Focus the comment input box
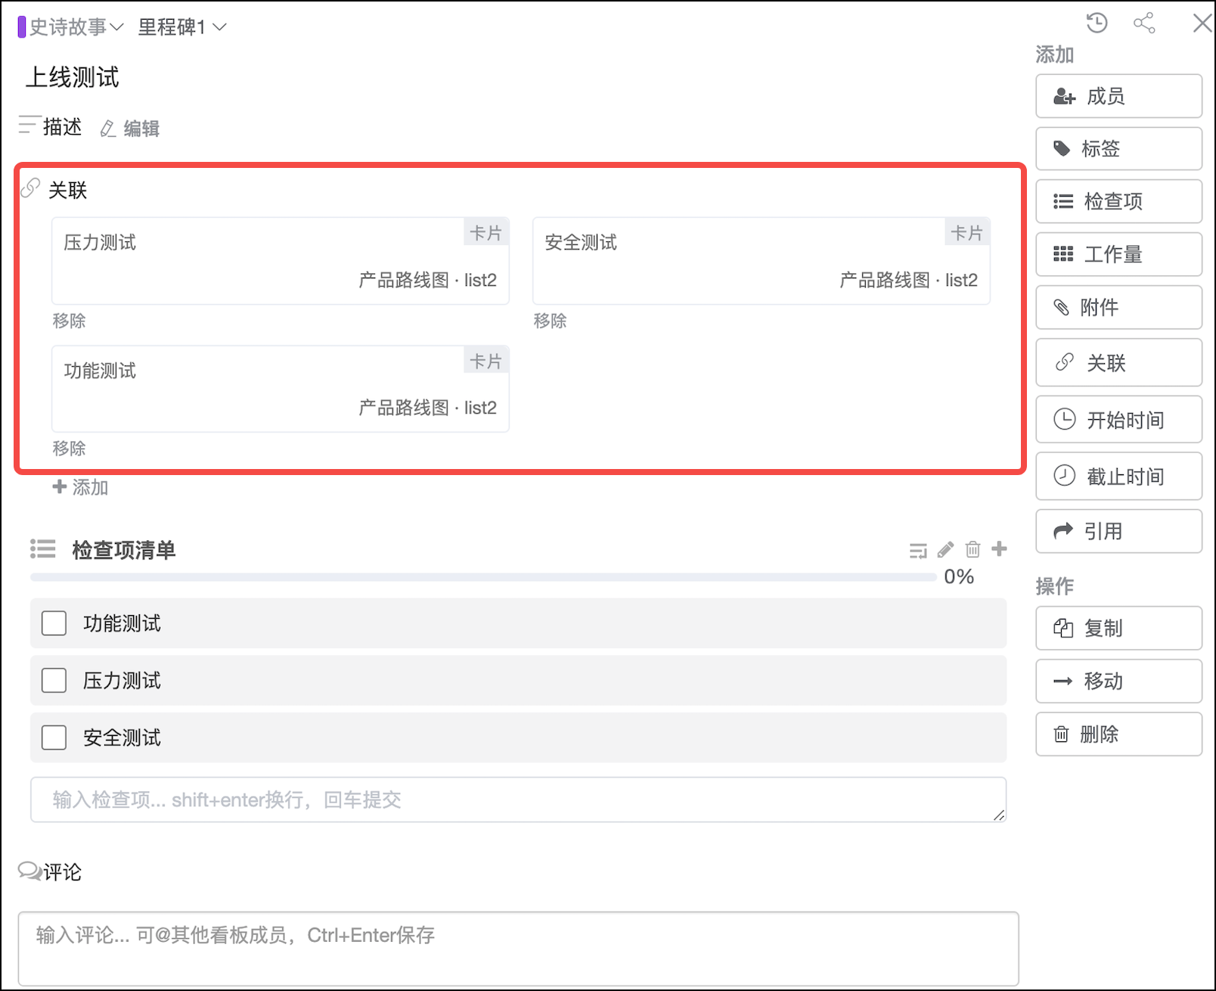The width and height of the screenshot is (1216, 991). [518, 948]
